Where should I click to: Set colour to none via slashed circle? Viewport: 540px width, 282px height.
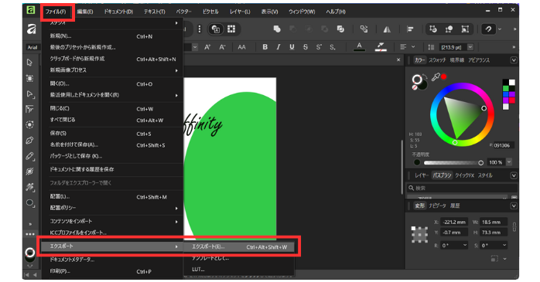pos(415,88)
